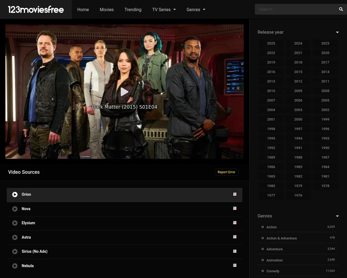
Task: Click the Comedy count 11,663
Action: coord(330,271)
